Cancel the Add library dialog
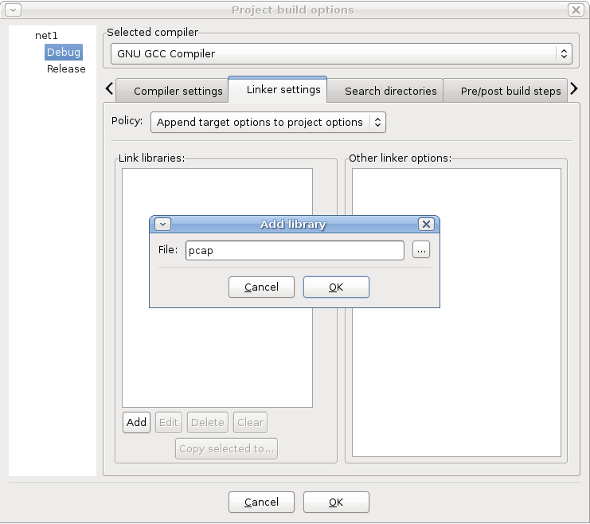This screenshot has width=590, height=524. [261, 287]
